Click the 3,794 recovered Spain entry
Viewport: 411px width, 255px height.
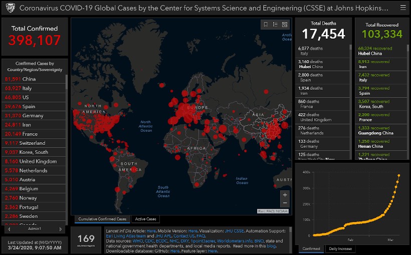click(381, 91)
